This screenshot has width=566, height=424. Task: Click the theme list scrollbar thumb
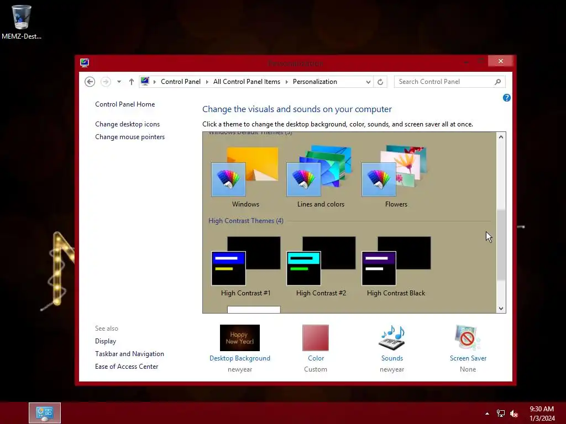coord(501,245)
